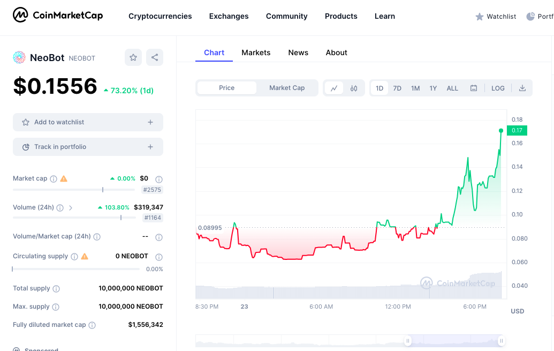The width and height of the screenshot is (554, 351).
Task: Switch to Markets tab
Action: [256, 53]
